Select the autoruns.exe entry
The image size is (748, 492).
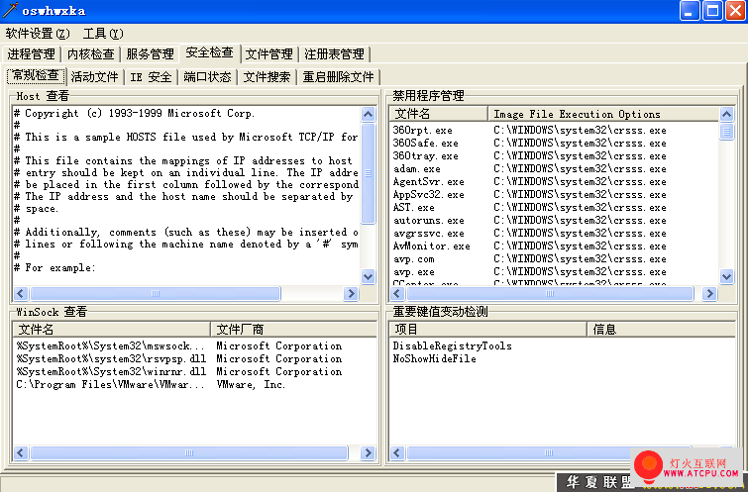[x=554, y=220]
